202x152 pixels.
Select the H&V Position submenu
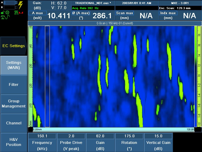tap(13, 142)
